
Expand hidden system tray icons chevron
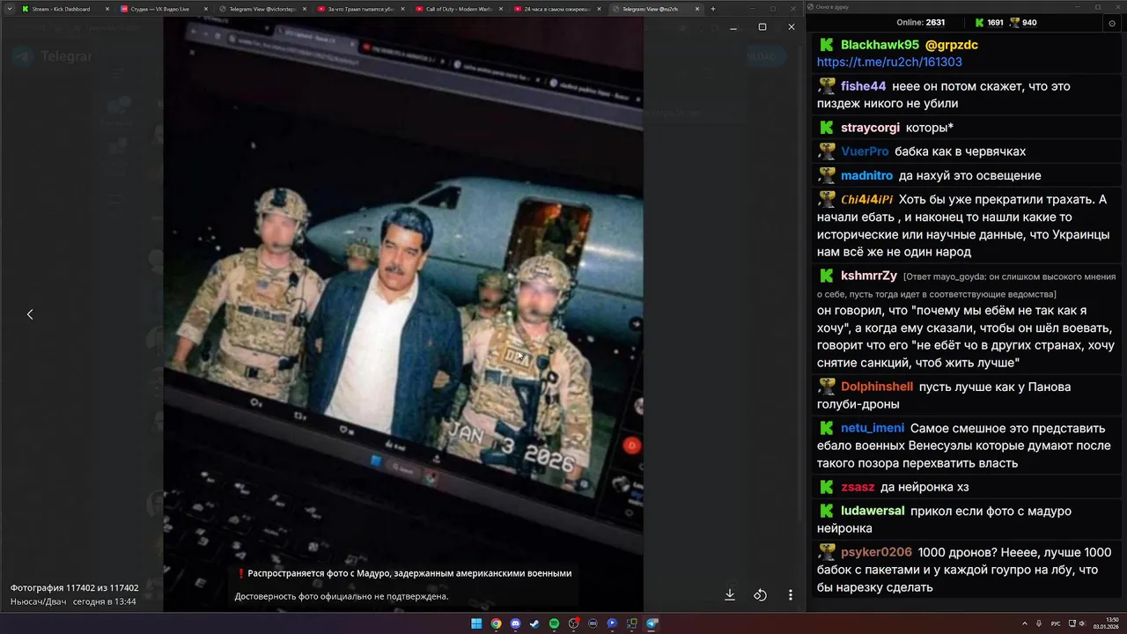click(1025, 623)
